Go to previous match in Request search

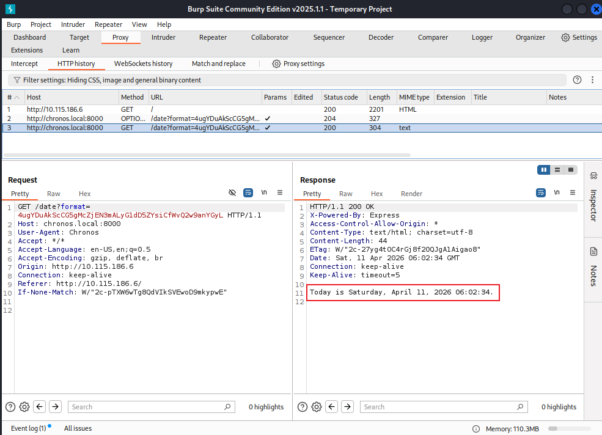[x=40, y=406]
